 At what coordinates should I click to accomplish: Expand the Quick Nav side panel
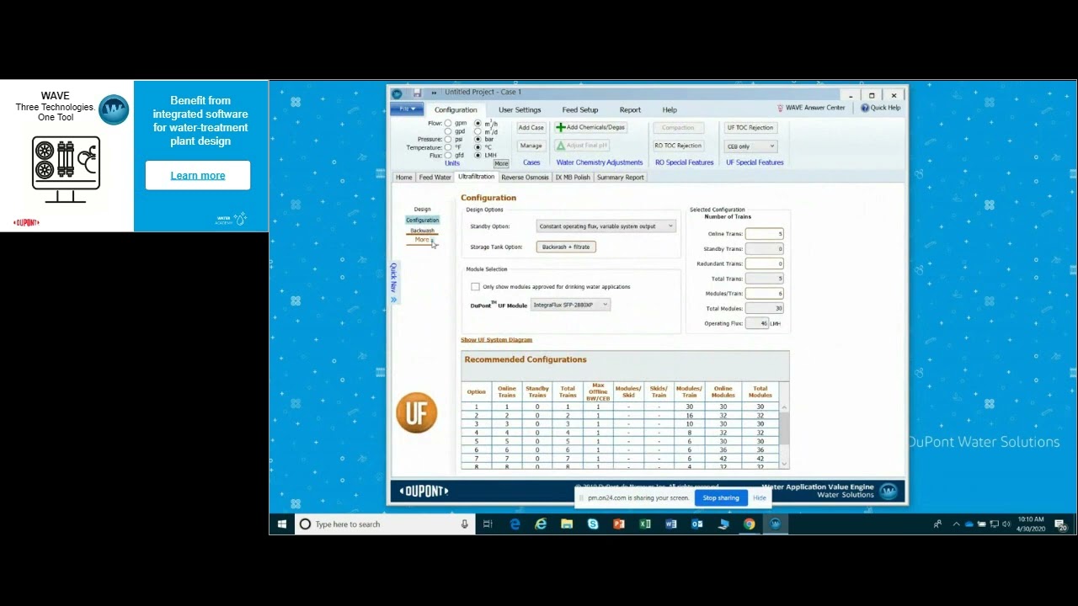tap(393, 284)
